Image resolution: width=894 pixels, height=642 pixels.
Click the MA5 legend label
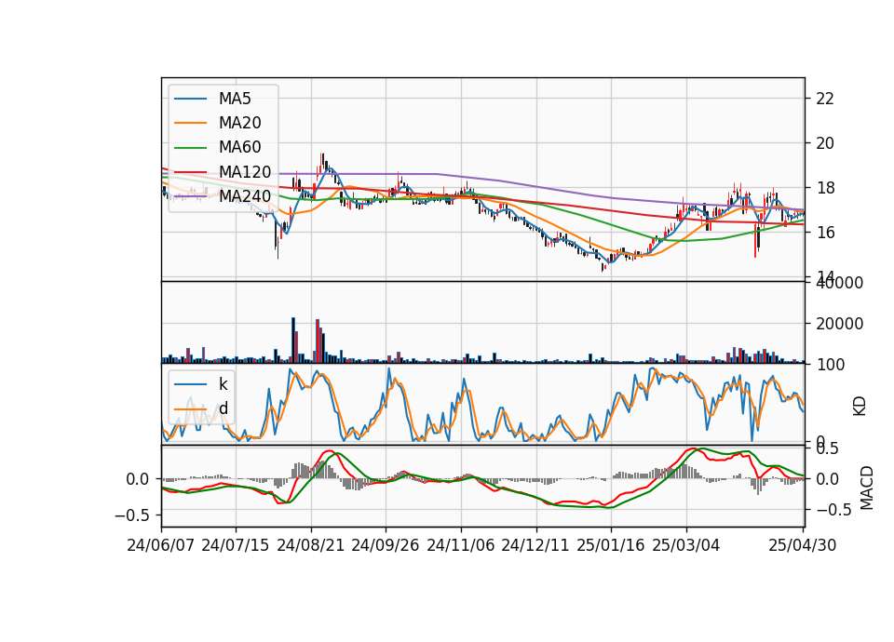[235, 99]
